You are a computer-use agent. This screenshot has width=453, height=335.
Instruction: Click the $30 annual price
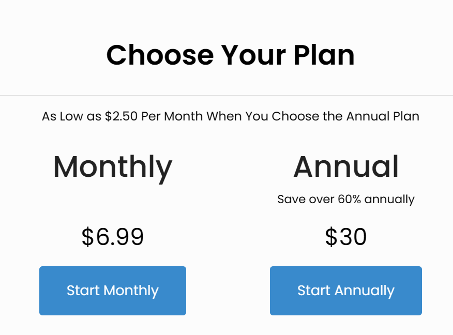click(x=346, y=237)
